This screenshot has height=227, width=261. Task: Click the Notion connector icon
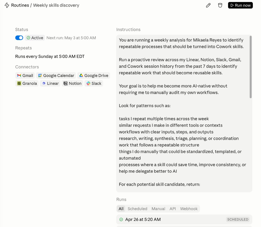click(66, 83)
